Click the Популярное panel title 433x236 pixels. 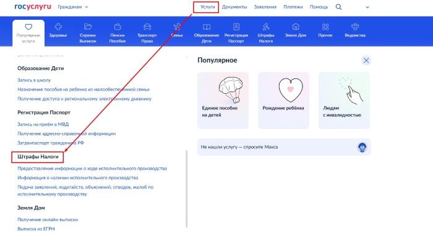[217, 61]
